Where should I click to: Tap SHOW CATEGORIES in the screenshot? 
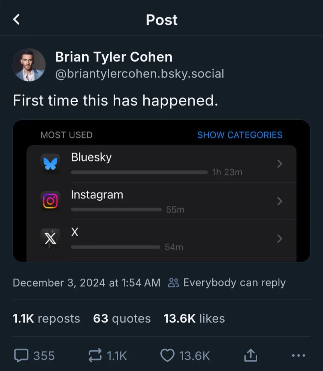[240, 135]
